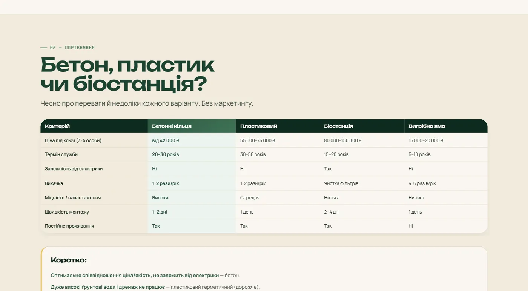Screen dimensions: 528x291
Task: Click the "Коротко:" summary heading
Action: (69, 260)
